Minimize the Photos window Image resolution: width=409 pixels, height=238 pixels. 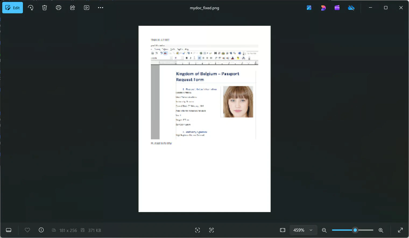(371, 8)
